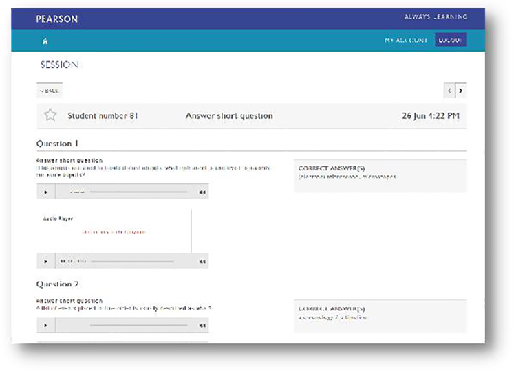Screen dimensions: 516x373
Task: Click the Back button
Action: 50,91
